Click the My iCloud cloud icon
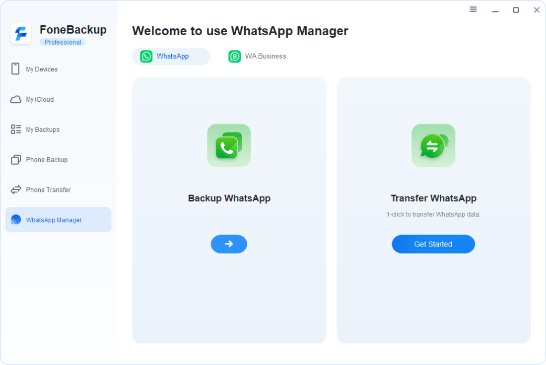The height and width of the screenshot is (365, 546). click(x=16, y=100)
